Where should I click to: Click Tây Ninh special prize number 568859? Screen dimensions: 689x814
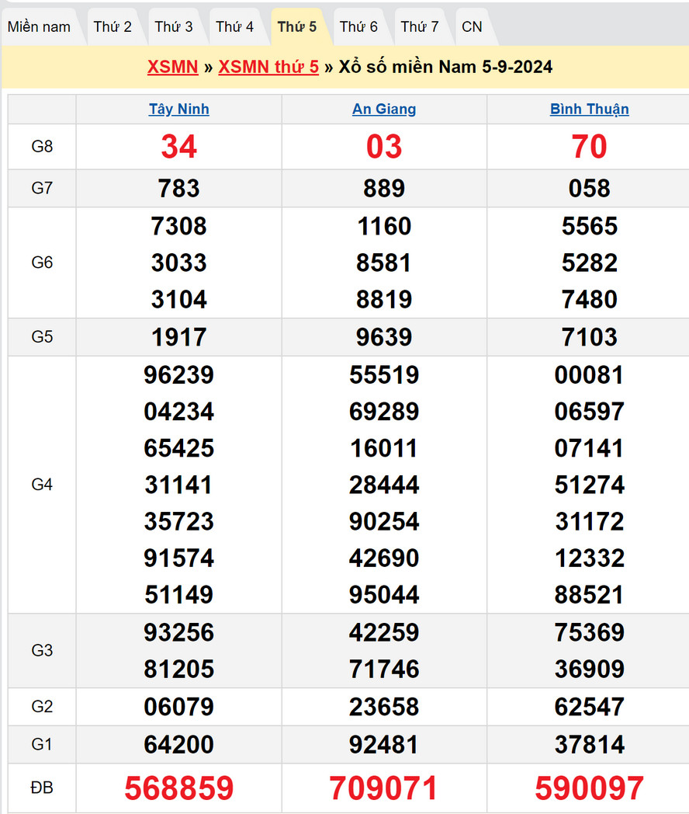point(178,788)
